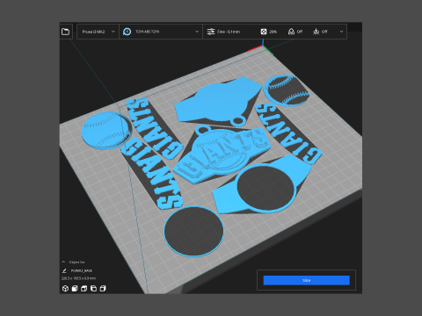The width and height of the screenshot is (422, 316).
Task: Select the upper-left GIANTS text model
Action: click(x=155, y=128)
